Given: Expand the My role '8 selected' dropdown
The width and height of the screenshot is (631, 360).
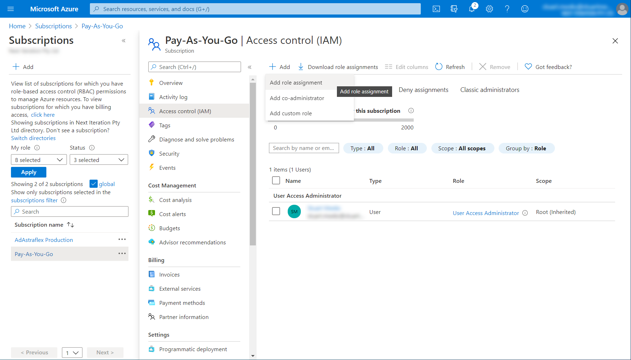Looking at the screenshot, I should point(39,160).
